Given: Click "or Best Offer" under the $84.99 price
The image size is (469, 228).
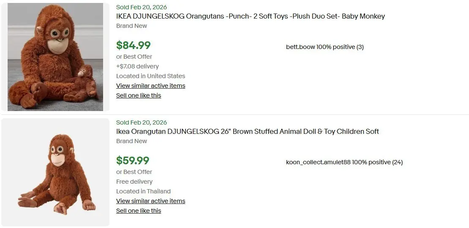Looking at the screenshot, I should (134, 57).
